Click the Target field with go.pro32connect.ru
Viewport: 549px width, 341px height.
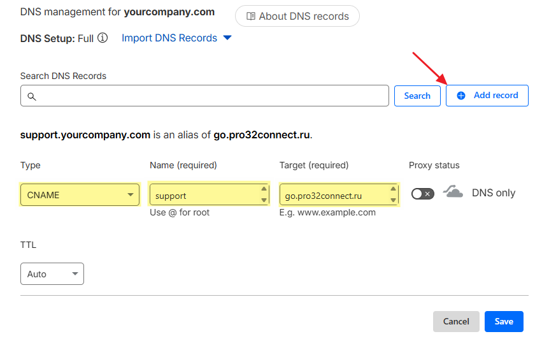[331, 195]
